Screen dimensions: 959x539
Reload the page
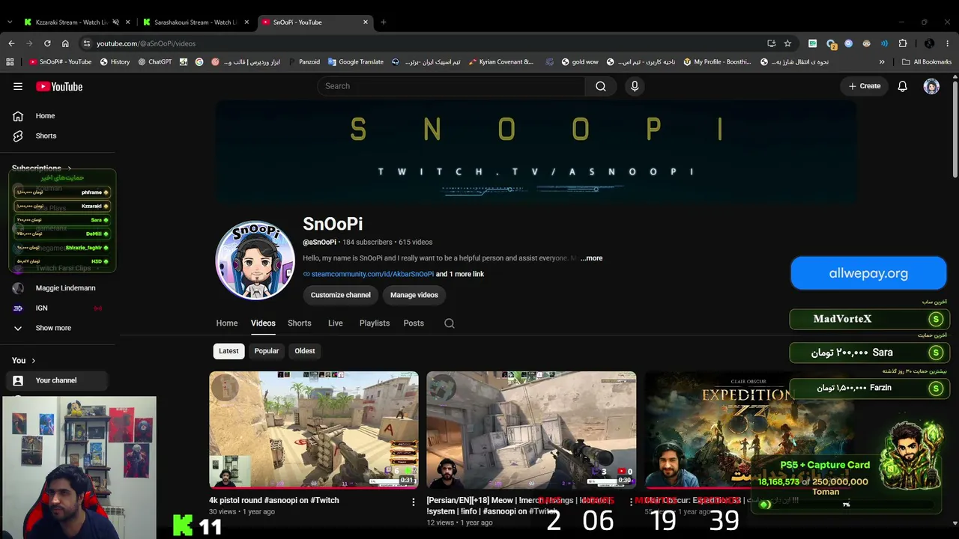tap(47, 43)
